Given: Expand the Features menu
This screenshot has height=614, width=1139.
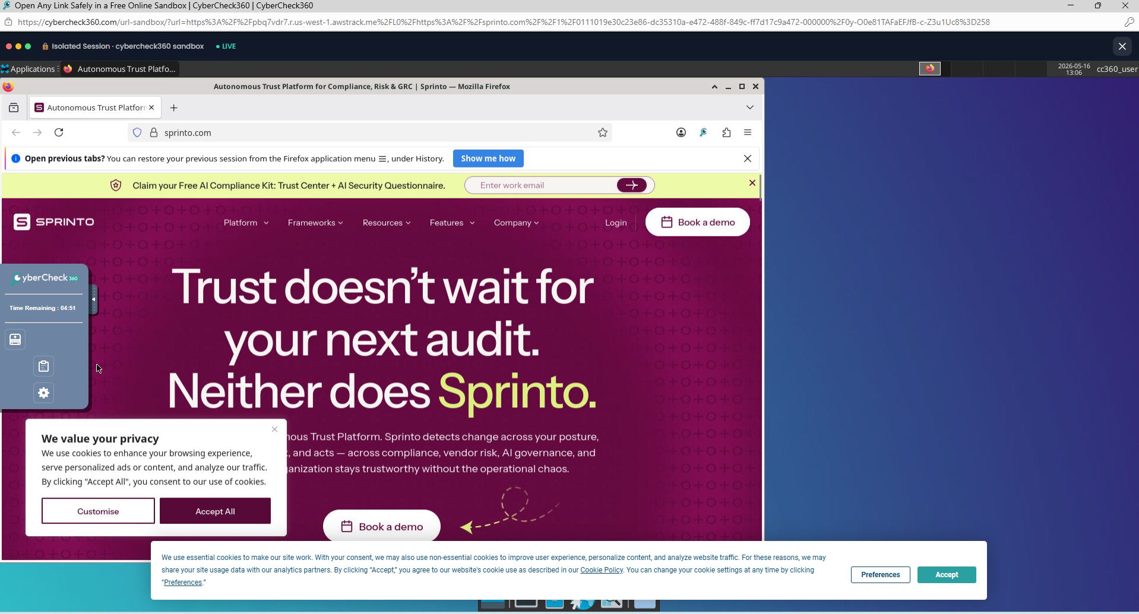Looking at the screenshot, I should 452,223.
